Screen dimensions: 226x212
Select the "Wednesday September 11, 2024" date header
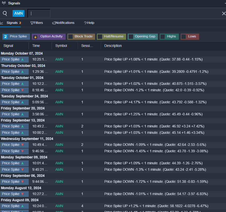pos(27,139)
